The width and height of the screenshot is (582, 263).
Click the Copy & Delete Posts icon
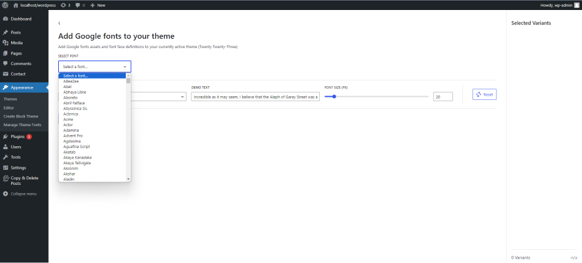(5, 179)
